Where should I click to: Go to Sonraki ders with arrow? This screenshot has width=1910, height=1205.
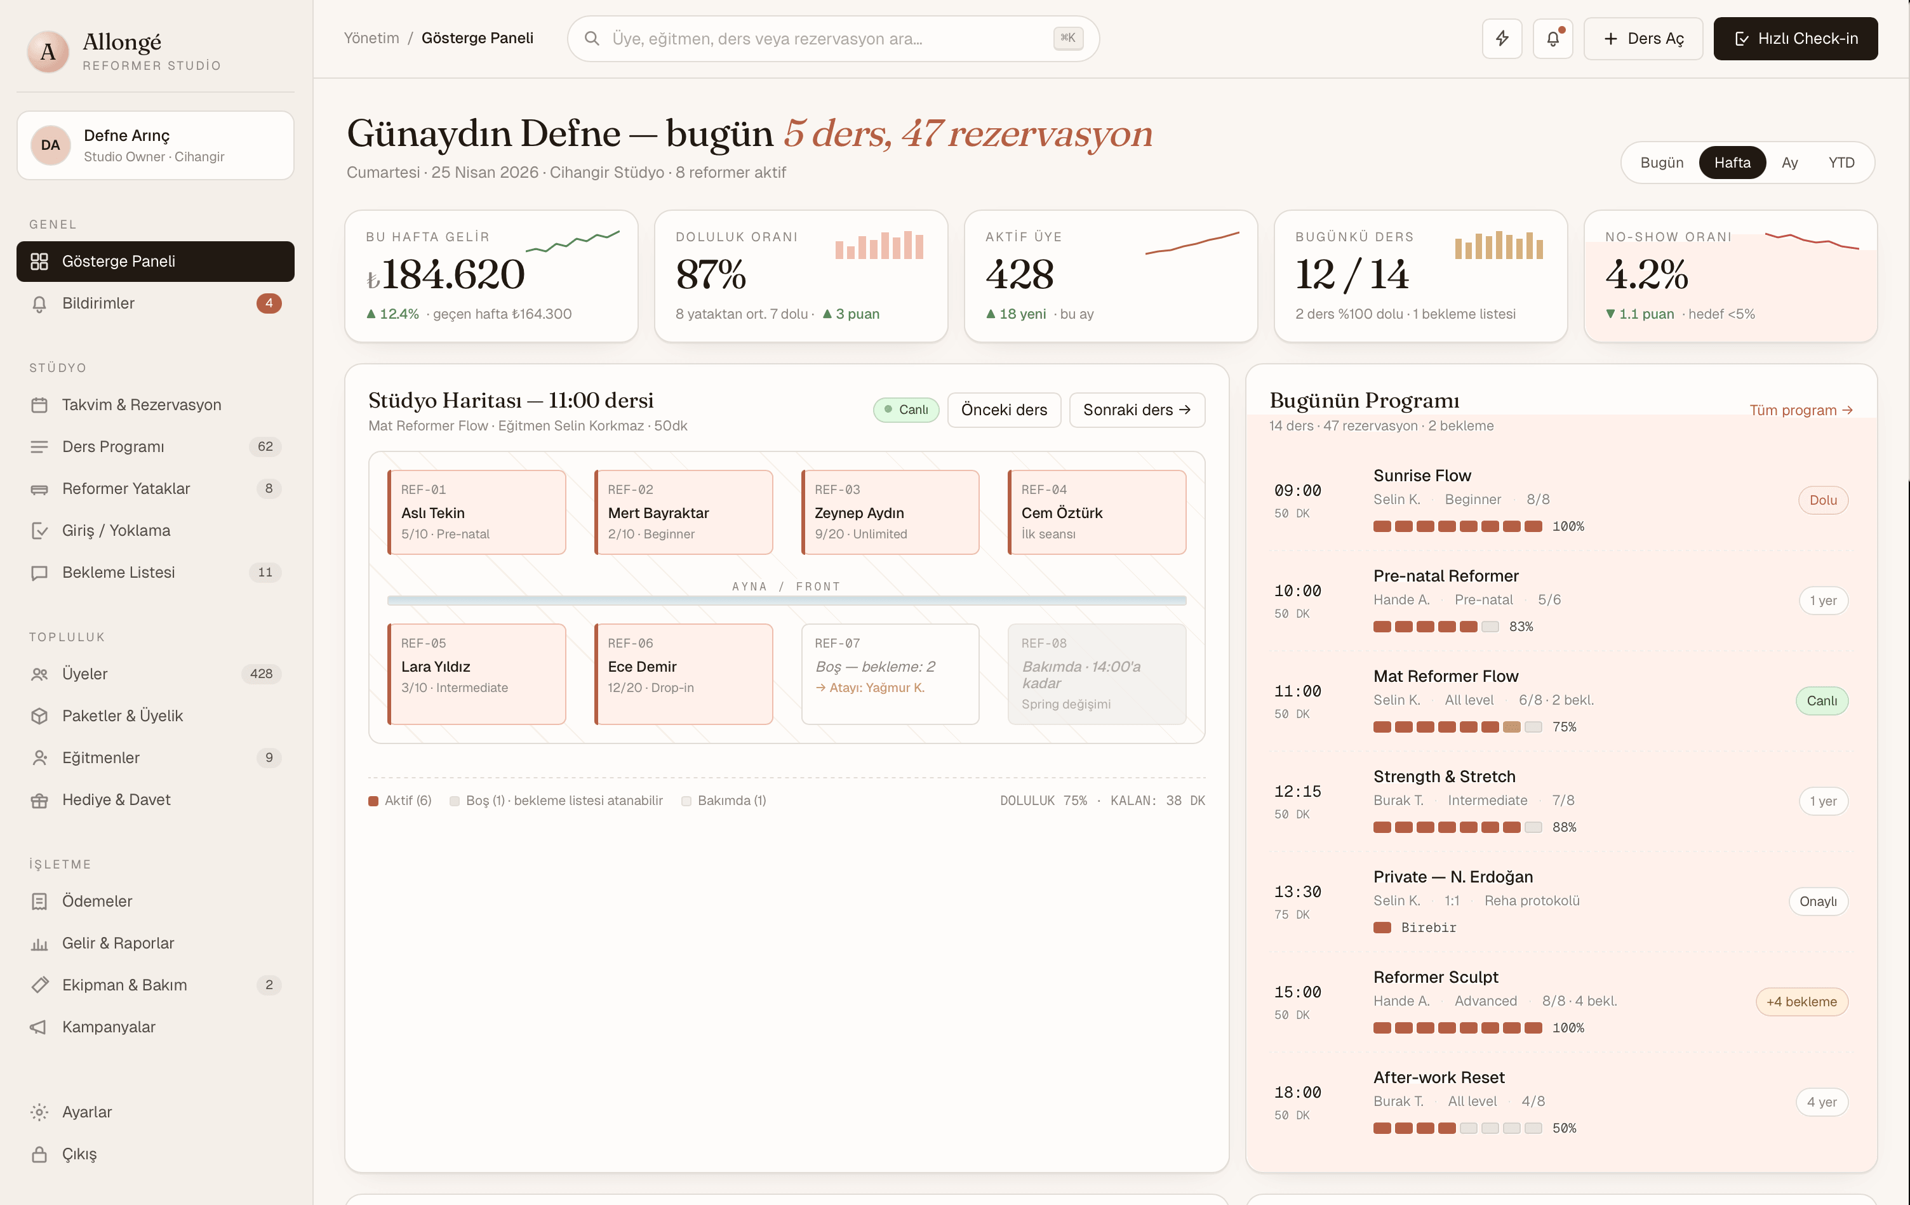(1136, 409)
